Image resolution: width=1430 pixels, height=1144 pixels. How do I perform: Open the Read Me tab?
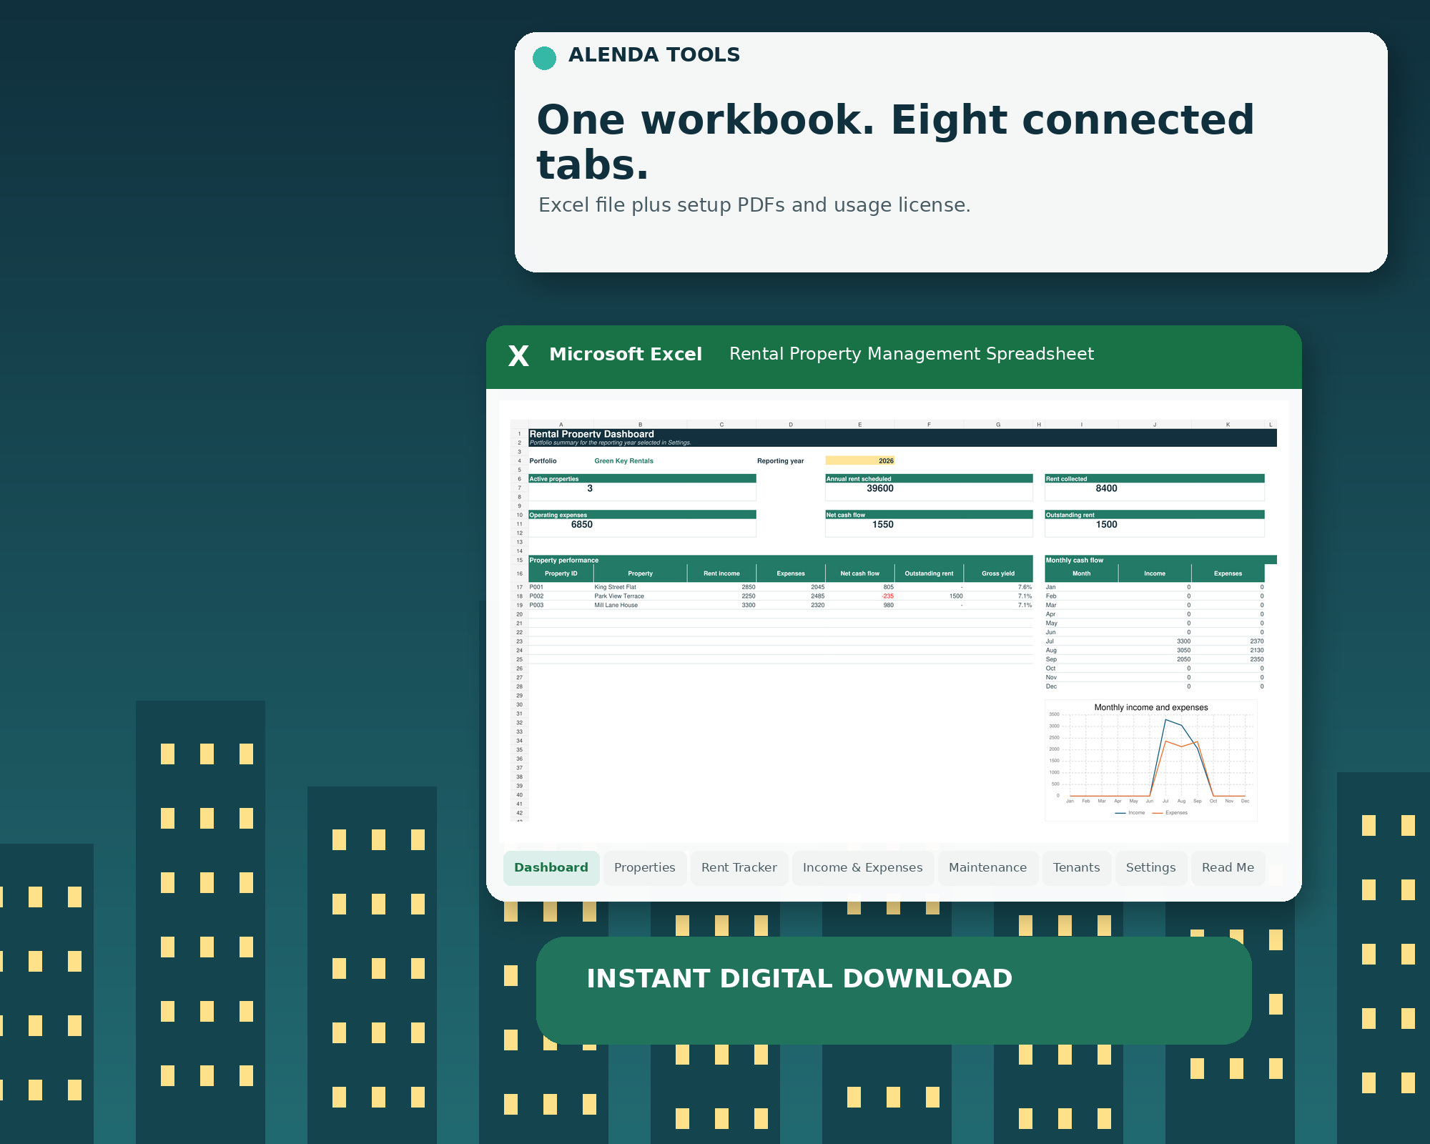coord(1228,868)
